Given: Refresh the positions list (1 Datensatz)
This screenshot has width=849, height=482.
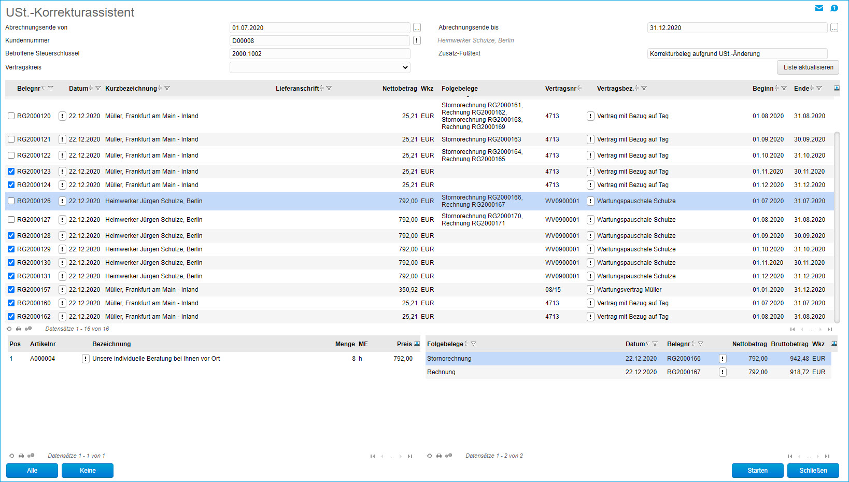Looking at the screenshot, I should point(11,456).
